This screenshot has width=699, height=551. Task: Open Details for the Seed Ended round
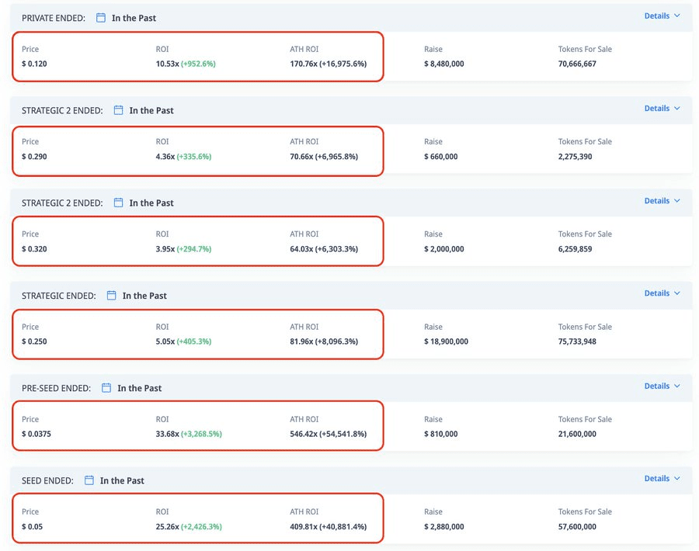pos(662,478)
